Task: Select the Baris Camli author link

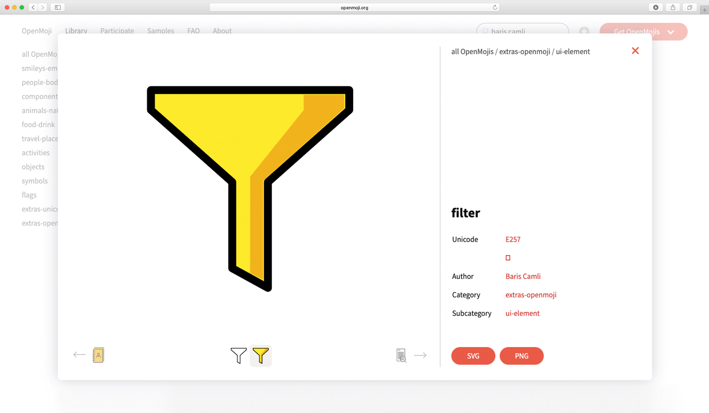Action: click(523, 276)
